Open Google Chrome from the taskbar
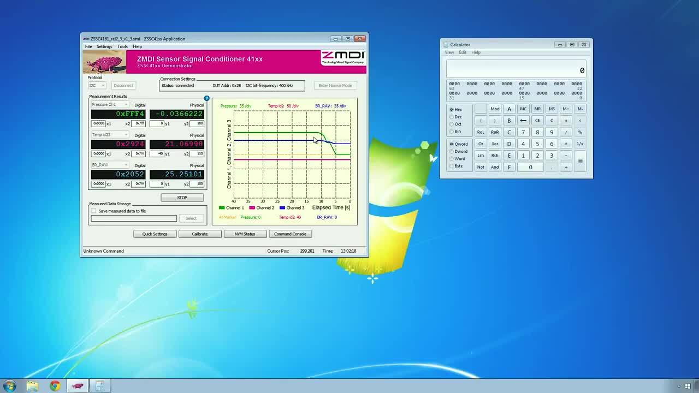The height and width of the screenshot is (393, 699). point(55,386)
